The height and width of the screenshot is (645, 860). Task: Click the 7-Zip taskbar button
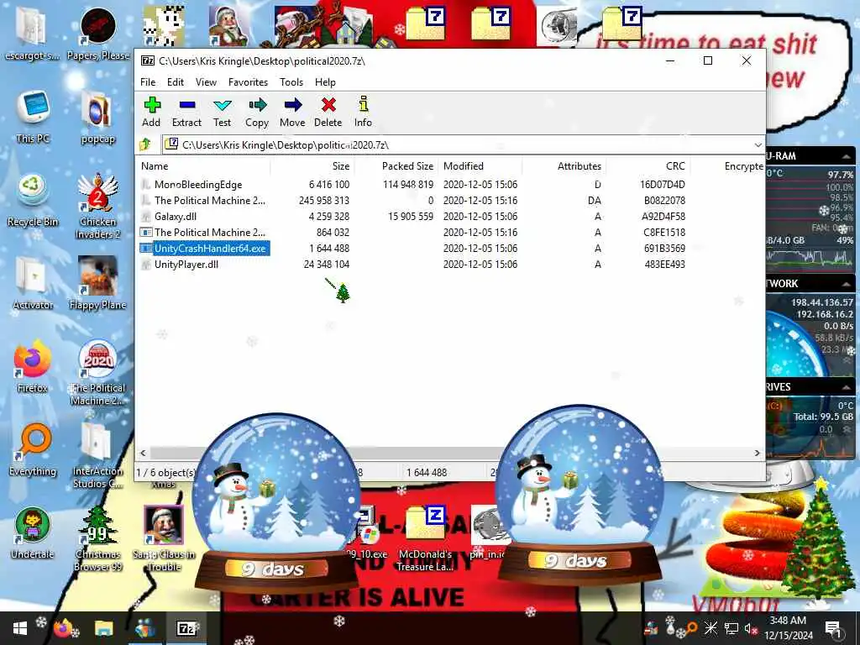(186, 628)
